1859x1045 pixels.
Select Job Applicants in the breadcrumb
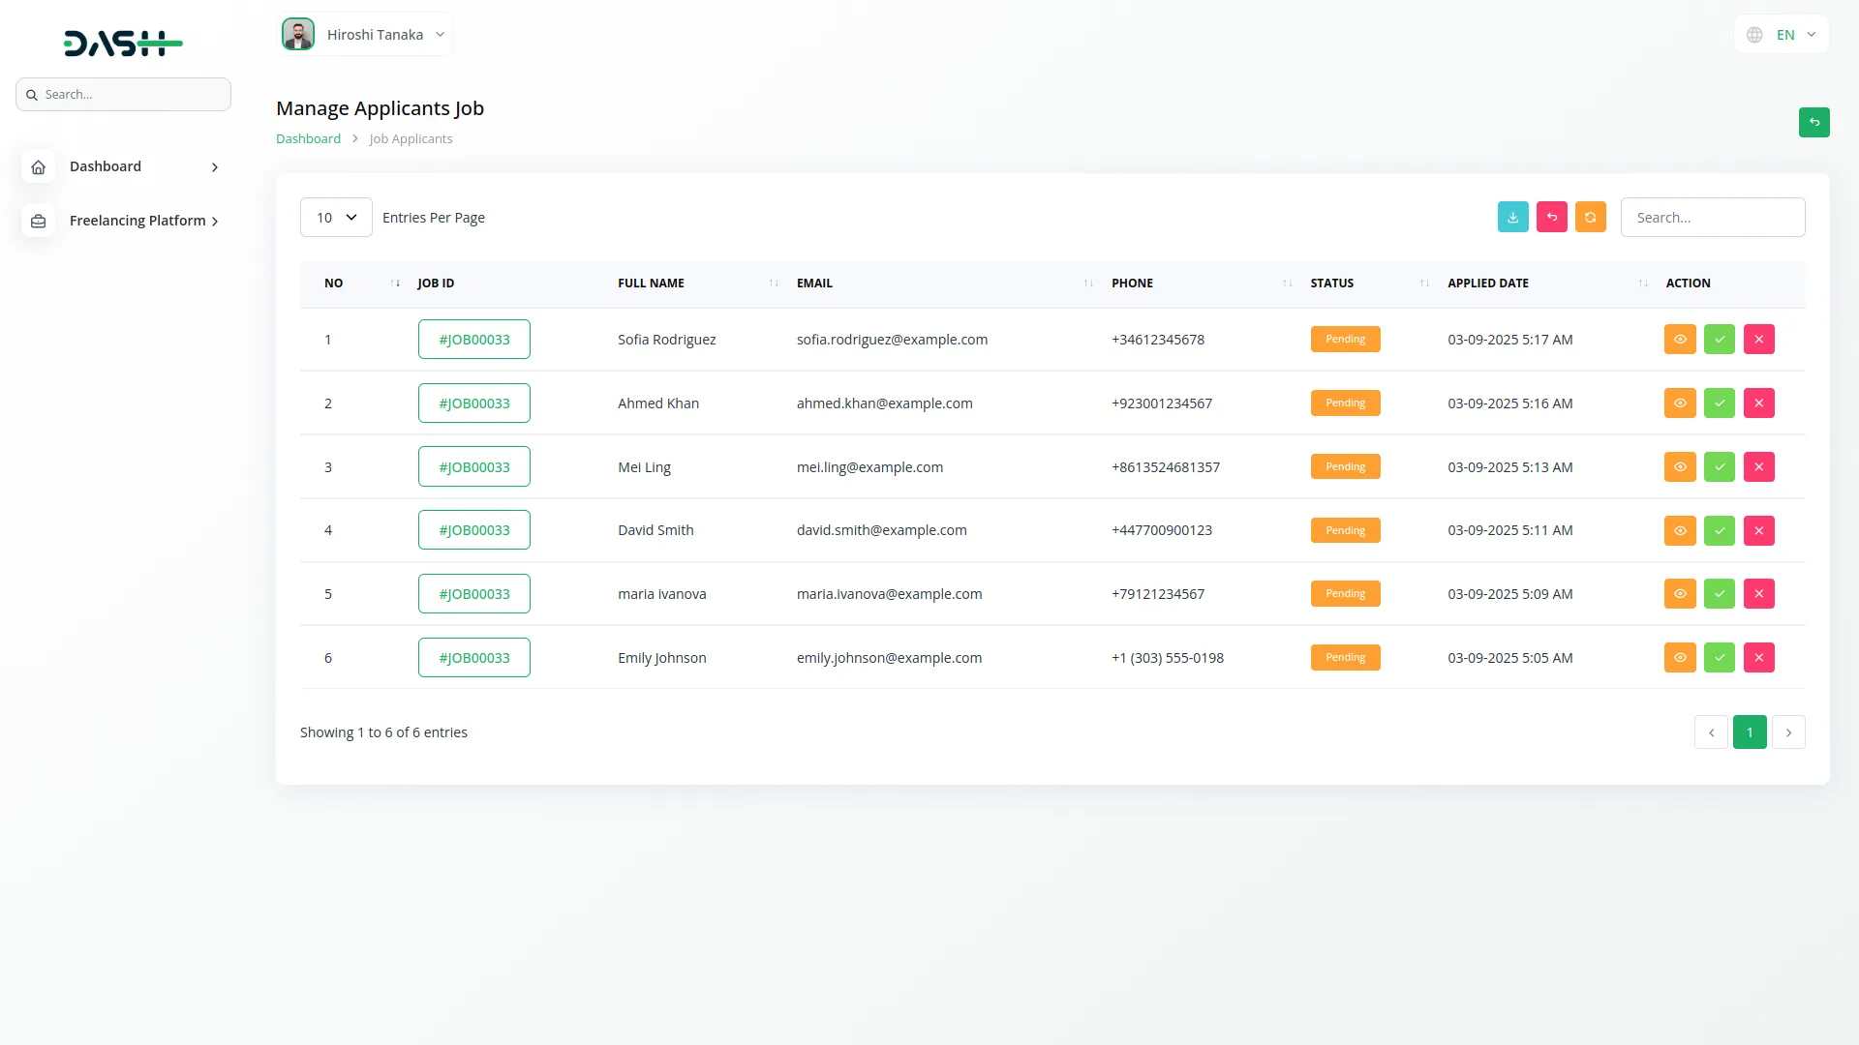tap(411, 138)
